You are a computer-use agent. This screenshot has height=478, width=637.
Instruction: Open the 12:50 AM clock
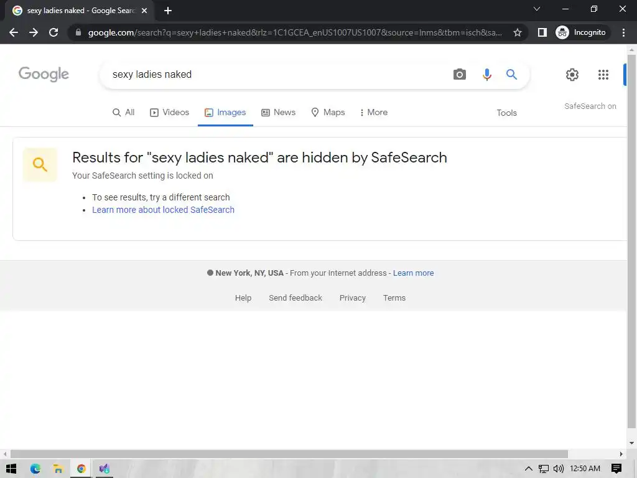tap(585, 469)
